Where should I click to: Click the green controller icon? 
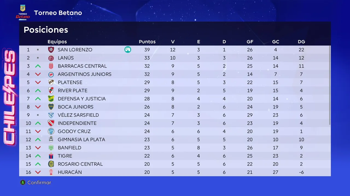[128, 50]
